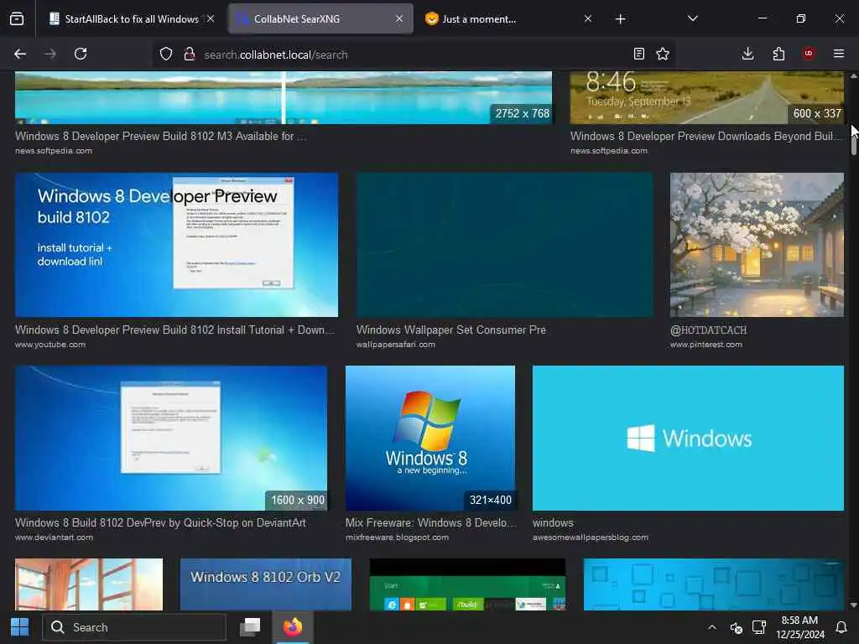Reload the current page
Image resolution: width=859 pixels, height=644 pixels.
click(81, 54)
